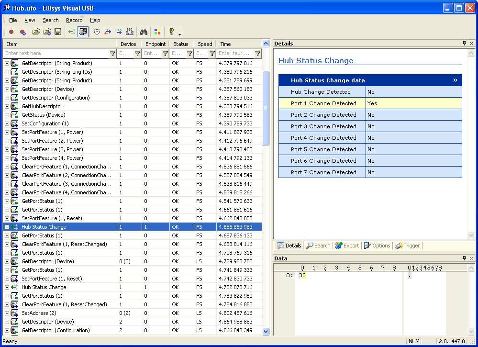Toggle the highlighted transactions view toolbar button
Screen dimensions: 478x347
point(83,32)
